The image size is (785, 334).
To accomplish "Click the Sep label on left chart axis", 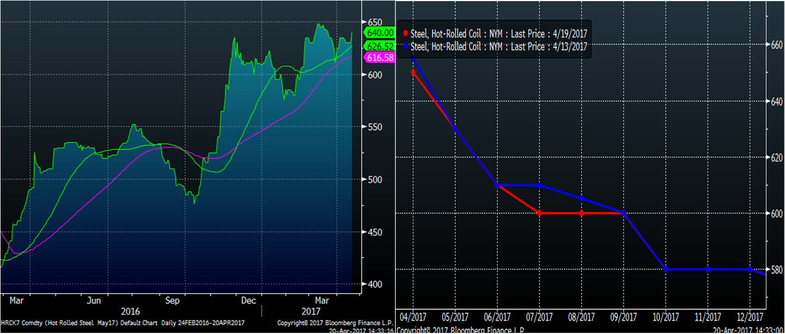I will [x=172, y=301].
